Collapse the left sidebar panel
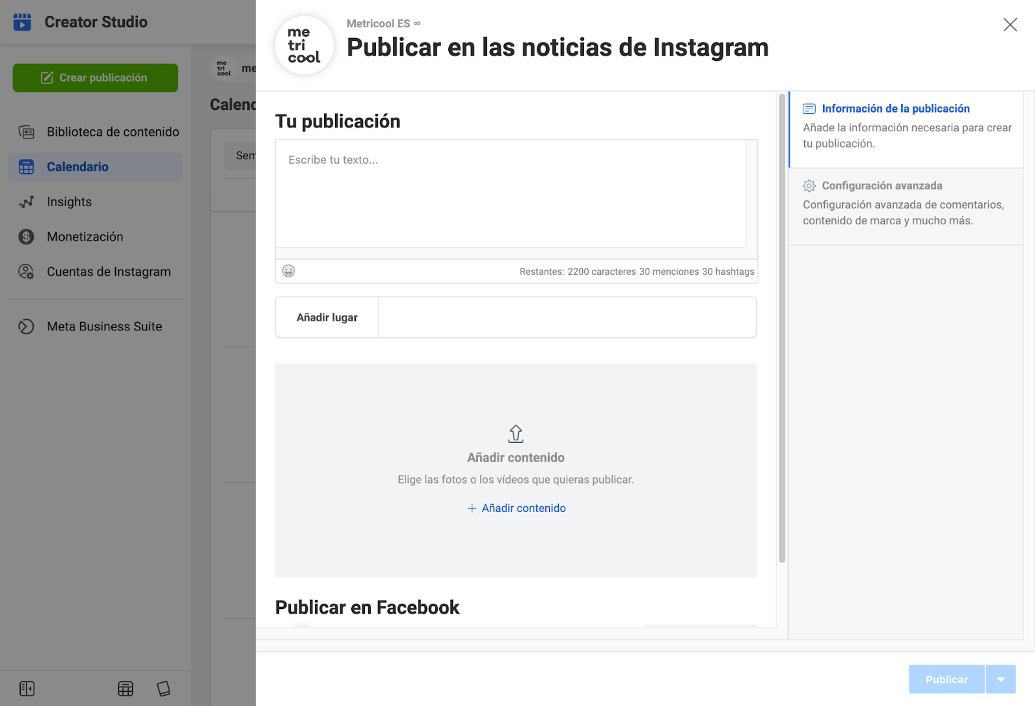1035x706 pixels. 27,689
